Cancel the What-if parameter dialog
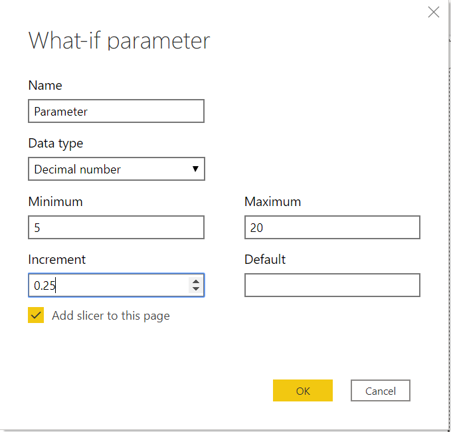This screenshot has height=432, width=451. [380, 391]
